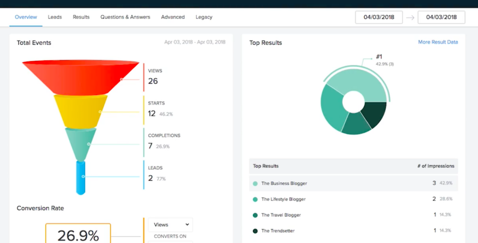Switch to the Legacy tab

coord(204,17)
